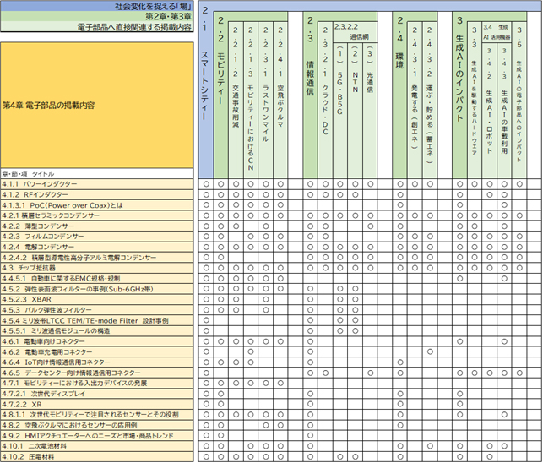
Task: Click 4.2.1 積層セラミックコンデンサー row label
Action: [x=96, y=215]
